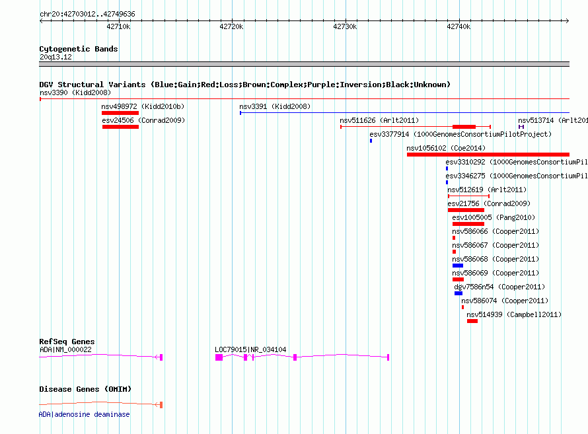
Task: Click the ADA disease gene exon block in OMIM track
Action: pos(161,405)
